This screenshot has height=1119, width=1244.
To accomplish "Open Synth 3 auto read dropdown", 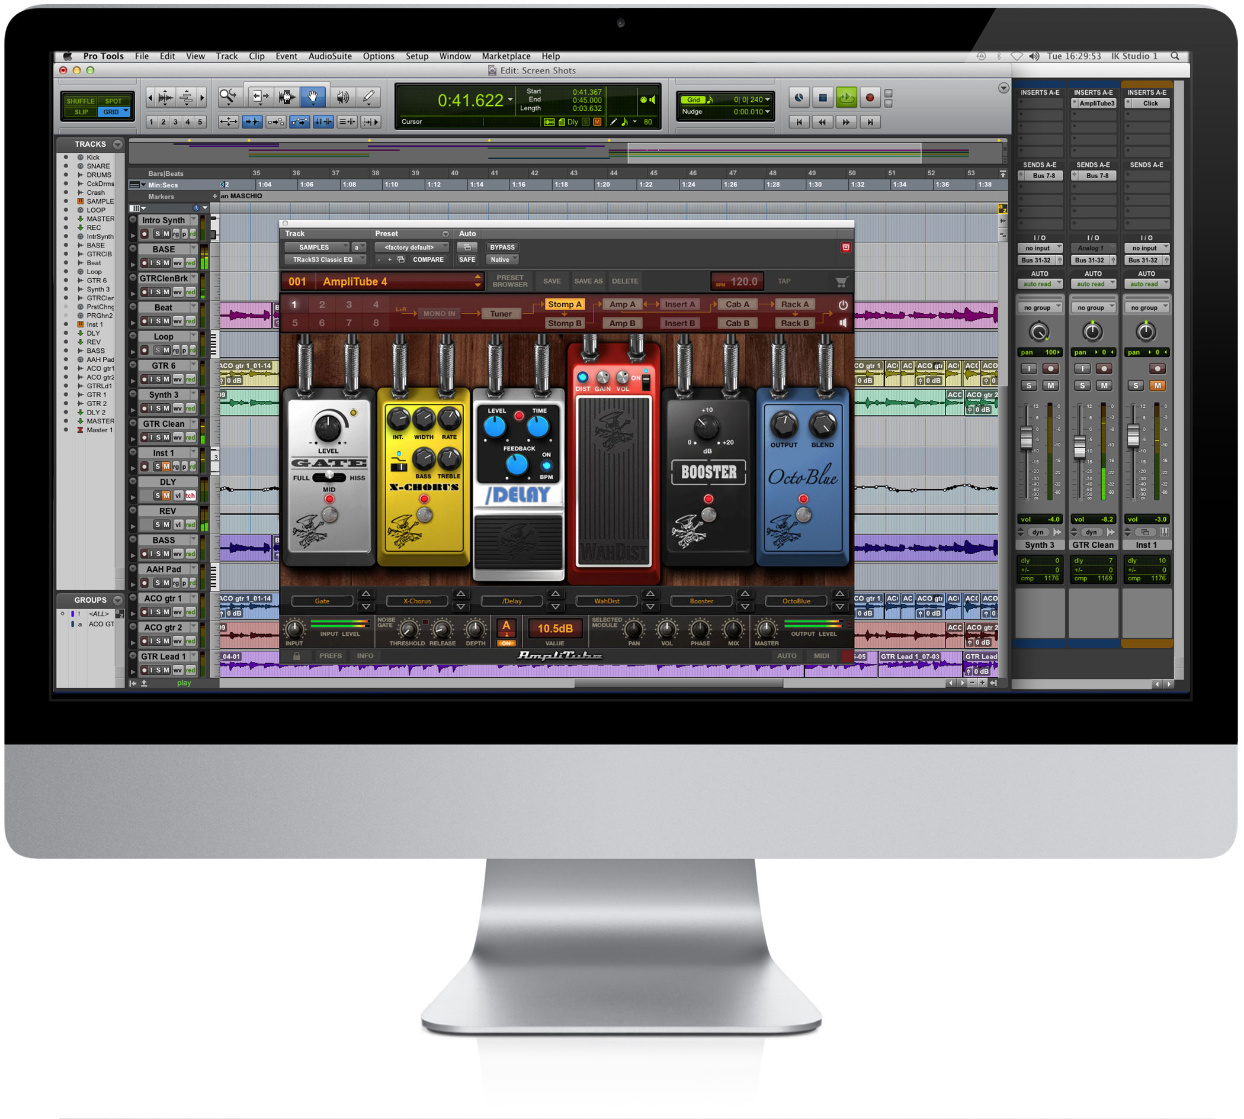I will pos(1040,284).
